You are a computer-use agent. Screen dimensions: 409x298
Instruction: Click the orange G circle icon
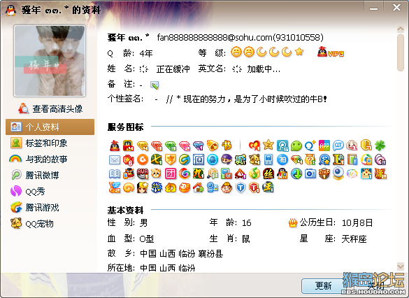(143, 159)
